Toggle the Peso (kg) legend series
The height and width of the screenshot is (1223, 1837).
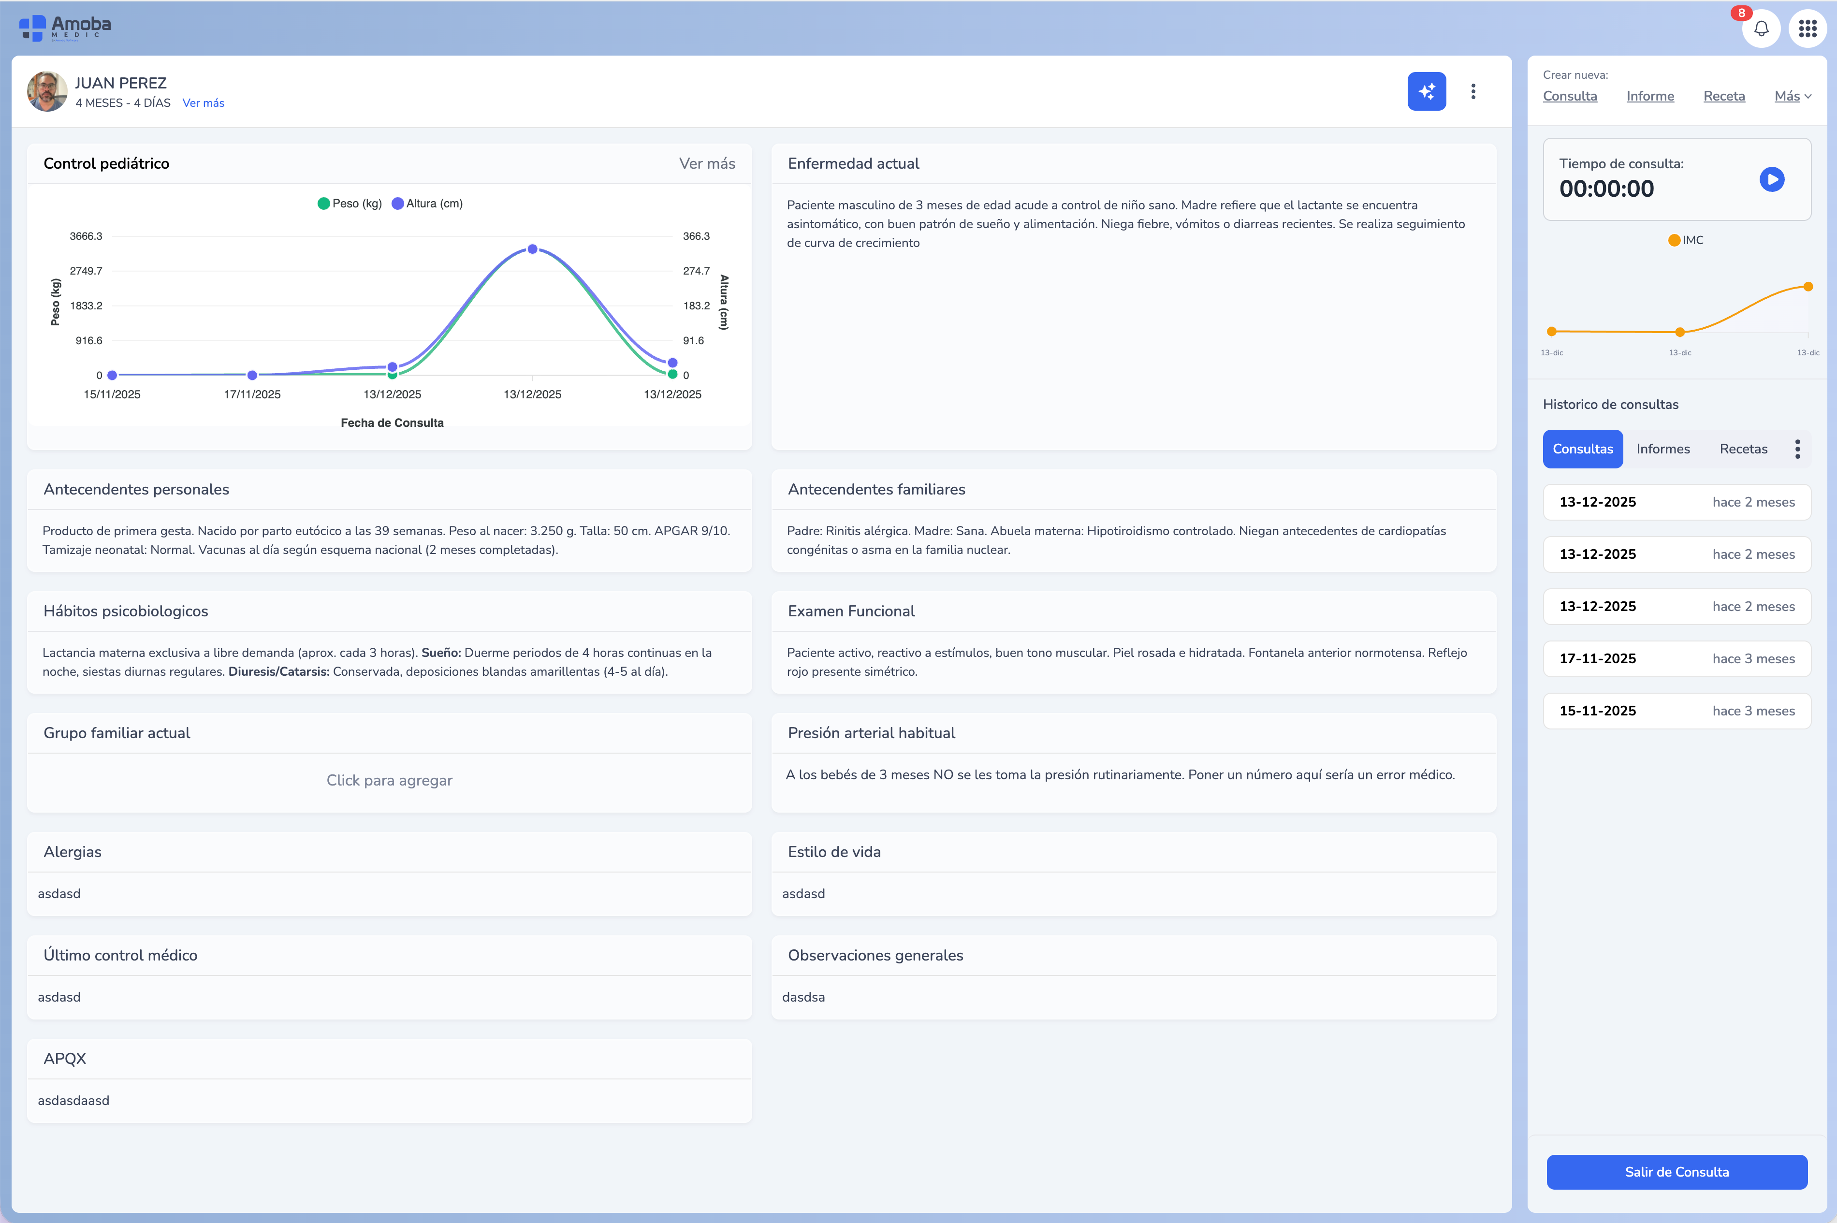[349, 204]
